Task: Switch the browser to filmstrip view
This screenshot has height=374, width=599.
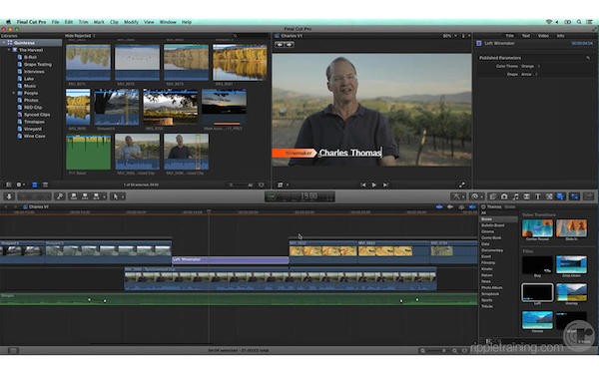Action: point(34,185)
